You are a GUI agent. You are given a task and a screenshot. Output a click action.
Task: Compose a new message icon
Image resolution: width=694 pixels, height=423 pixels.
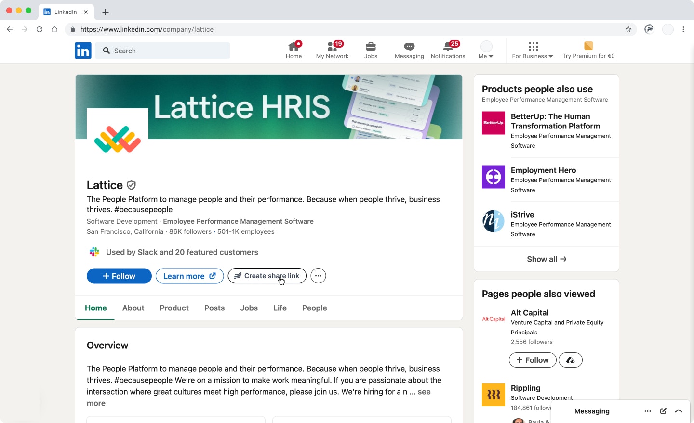[663, 411]
